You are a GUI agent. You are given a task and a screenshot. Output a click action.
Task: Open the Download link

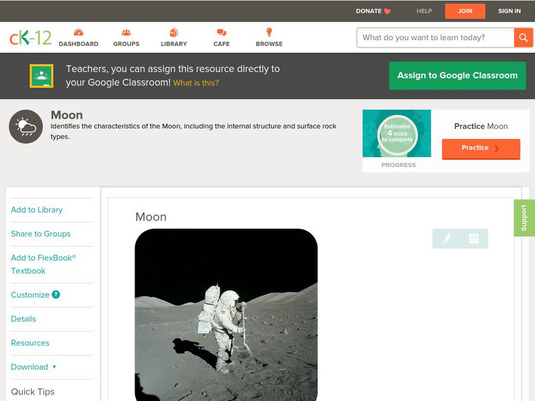coord(29,367)
